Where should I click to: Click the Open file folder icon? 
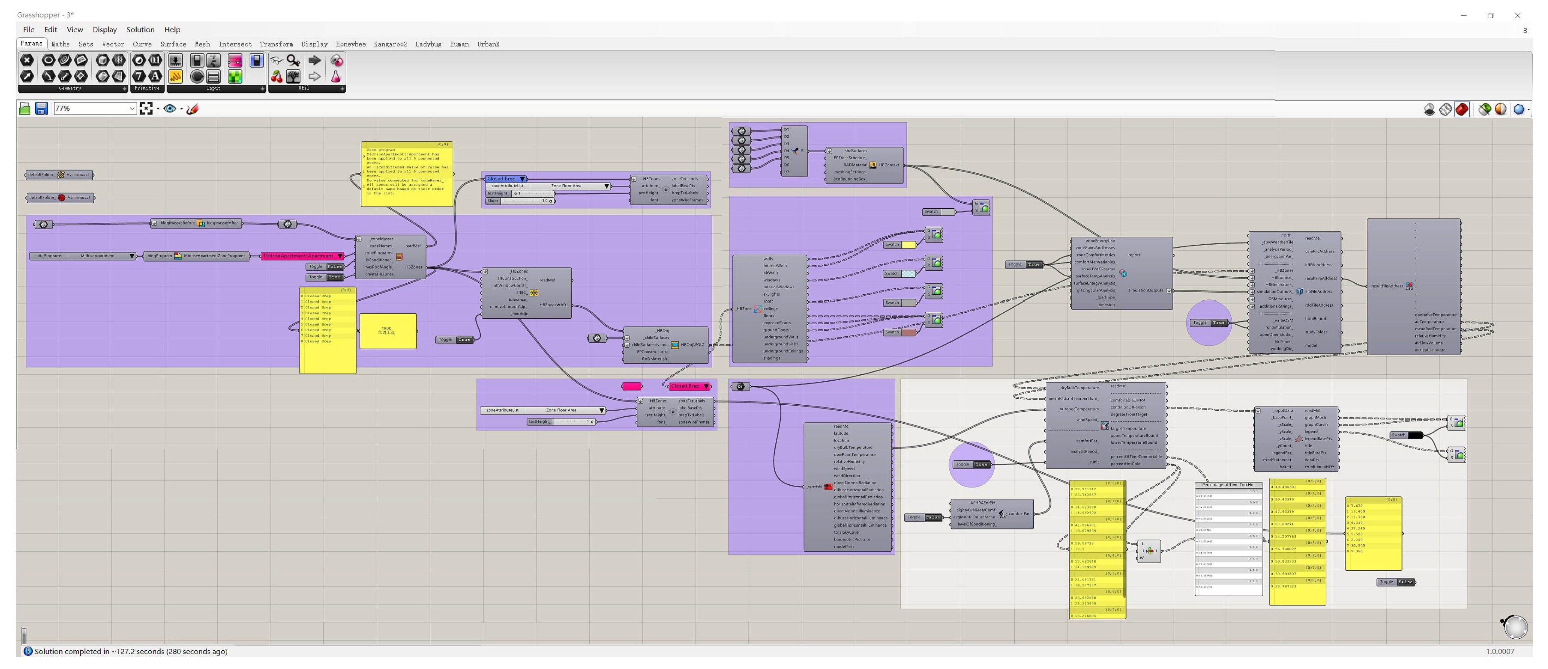click(x=25, y=109)
